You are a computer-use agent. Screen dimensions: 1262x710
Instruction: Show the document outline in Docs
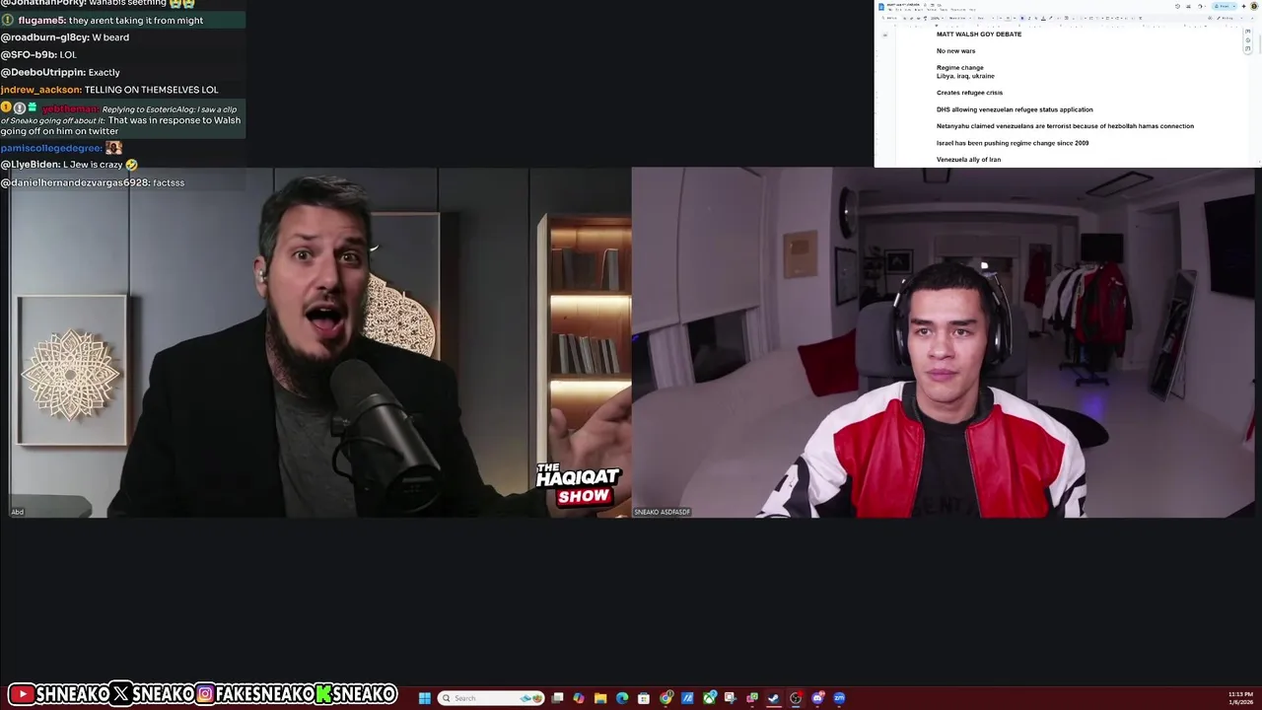tap(884, 35)
